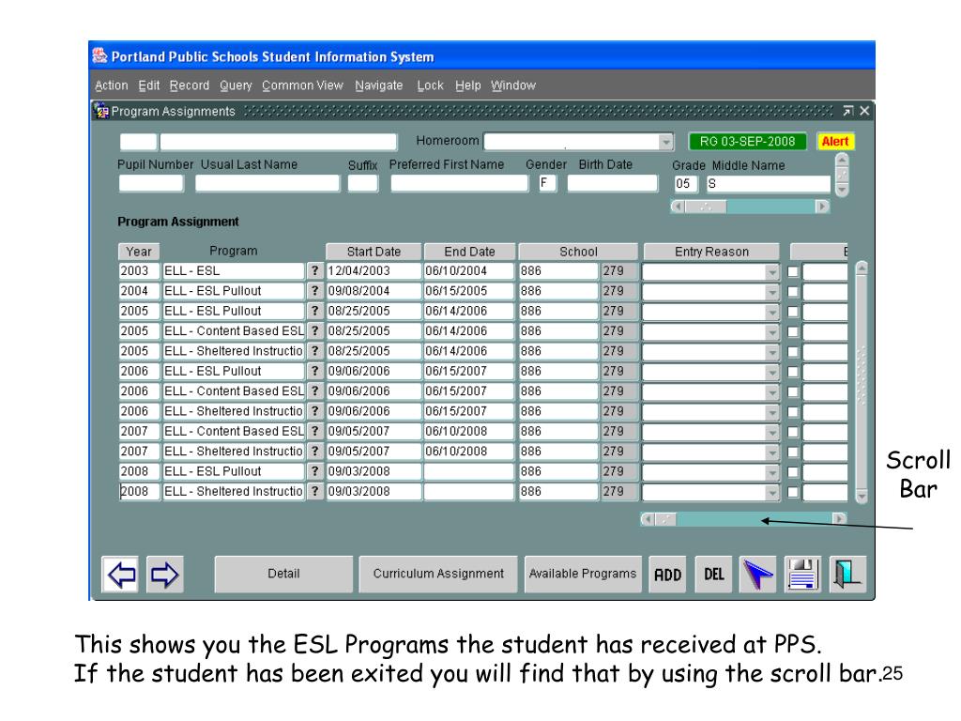The width and height of the screenshot is (961, 721).
Task: Open the Query menu
Action: 236,85
